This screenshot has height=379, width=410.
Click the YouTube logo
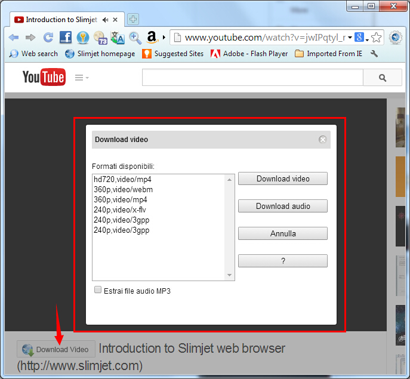[x=44, y=77]
